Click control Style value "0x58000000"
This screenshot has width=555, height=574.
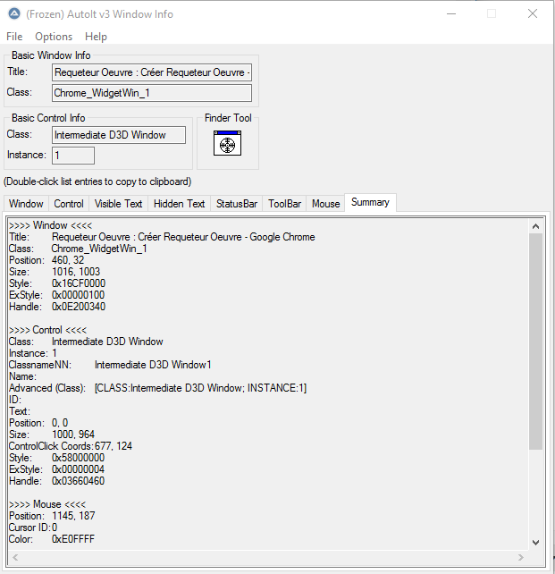79,458
